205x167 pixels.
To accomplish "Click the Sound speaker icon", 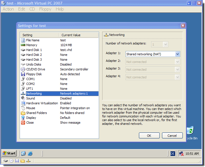I will click(23, 98).
